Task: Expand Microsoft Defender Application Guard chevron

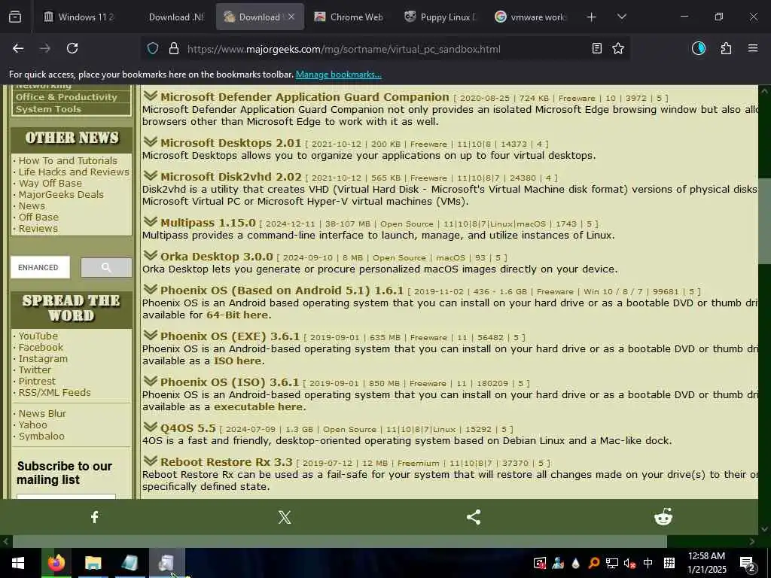Action: click(151, 96)
